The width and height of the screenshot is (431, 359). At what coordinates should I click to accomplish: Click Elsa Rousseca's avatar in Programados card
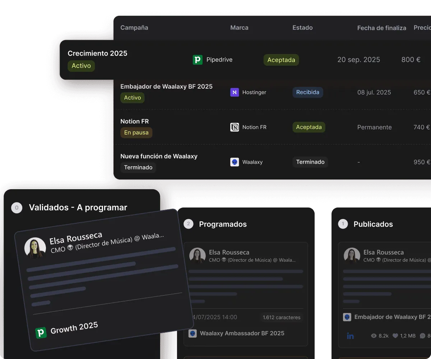point(198,256)
